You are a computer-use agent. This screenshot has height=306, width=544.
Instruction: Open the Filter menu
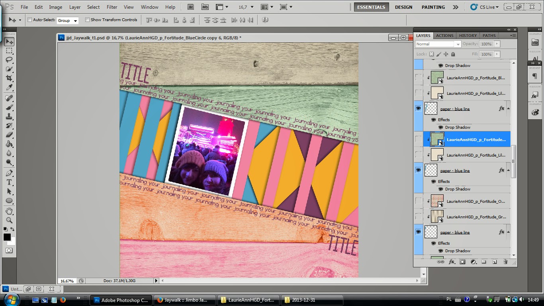tap(112, 7)
